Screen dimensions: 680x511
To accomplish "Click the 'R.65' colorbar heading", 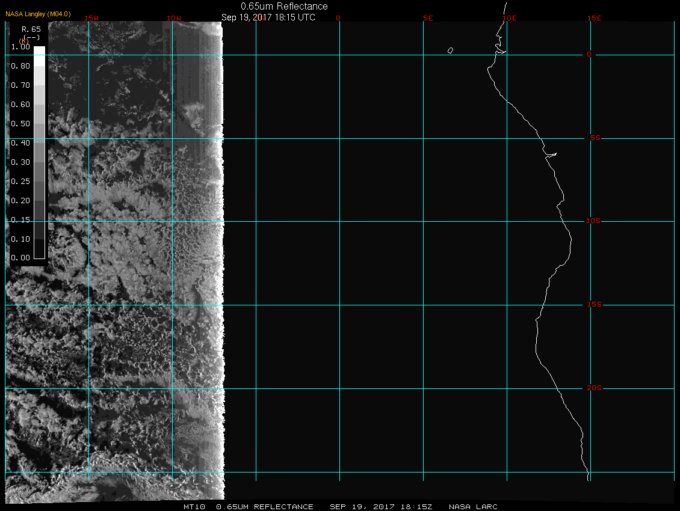I will [x=30, y=28].
